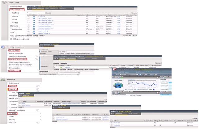Image resolution: width=199 pixels, height=129 pixels.
Task: Click plus icon beside WCCP
Action: click(x=38, y=122)
